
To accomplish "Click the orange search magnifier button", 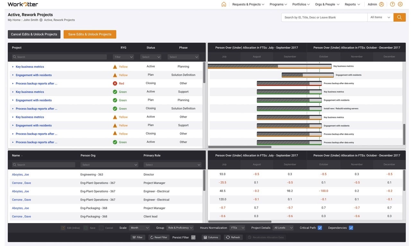I will point(399,17).
